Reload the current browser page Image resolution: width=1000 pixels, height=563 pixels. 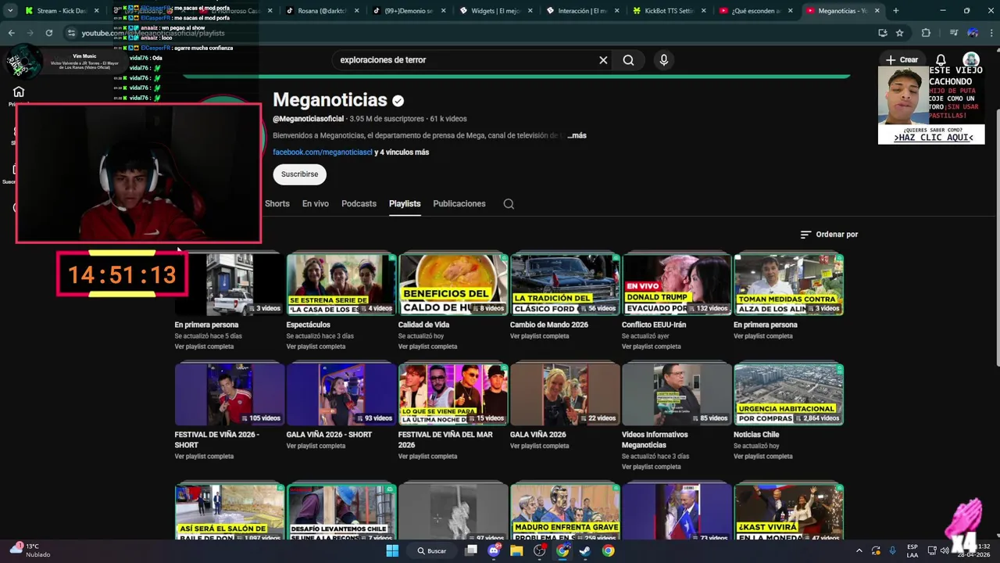48,33
